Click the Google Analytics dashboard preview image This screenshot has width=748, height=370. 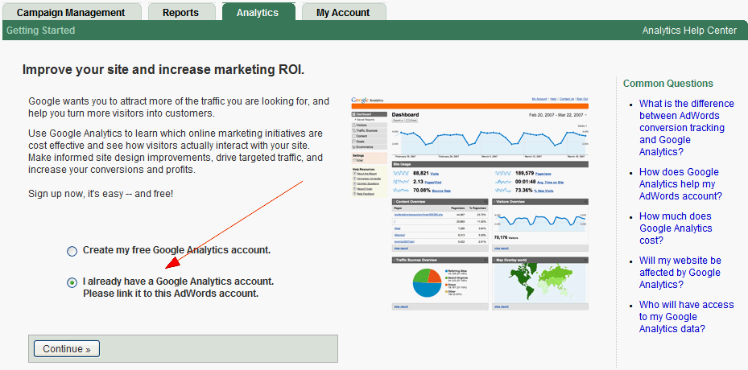(x=470, y=203)
